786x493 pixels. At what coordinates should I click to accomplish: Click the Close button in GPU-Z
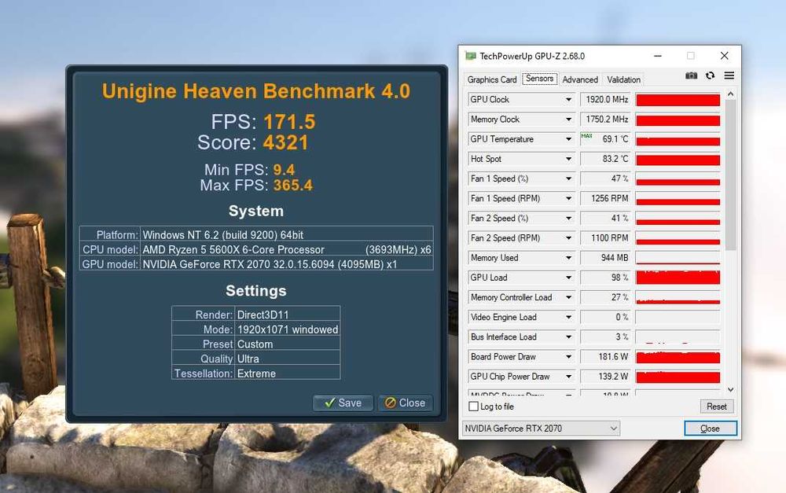711,429
